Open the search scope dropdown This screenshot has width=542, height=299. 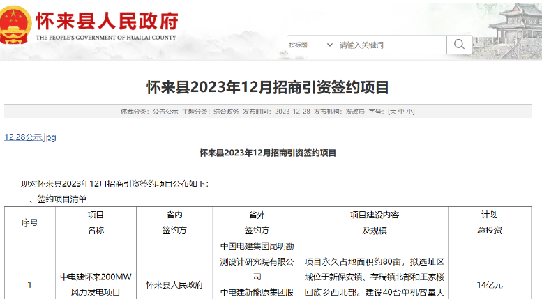[310, 45]
